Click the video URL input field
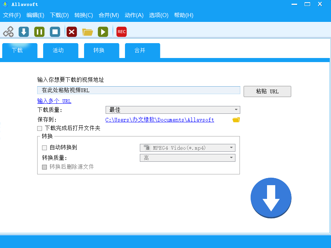The width and height of the screenshot is (331, 248). click(x=139, y=90)
